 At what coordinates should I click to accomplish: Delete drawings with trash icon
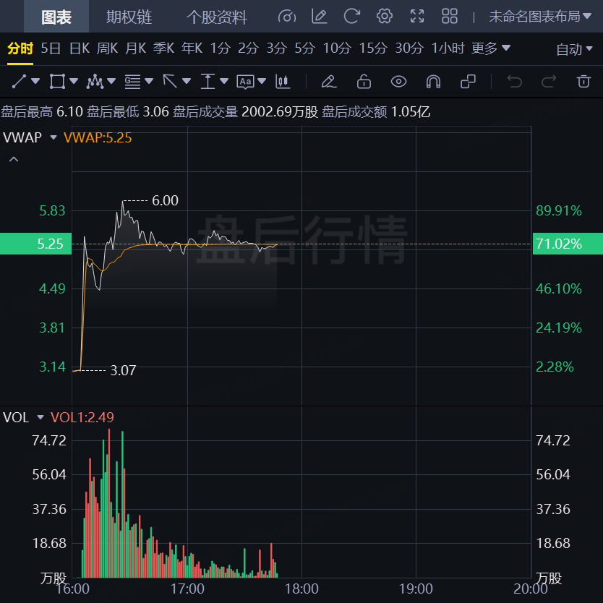[x=583, y=82]
